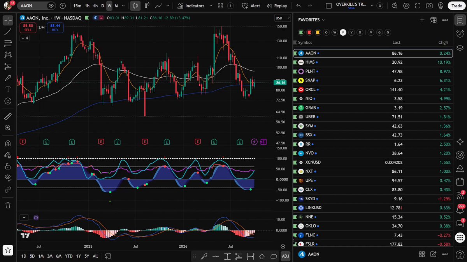Add a symbol to the Favorites watchlist

(422, 20)
